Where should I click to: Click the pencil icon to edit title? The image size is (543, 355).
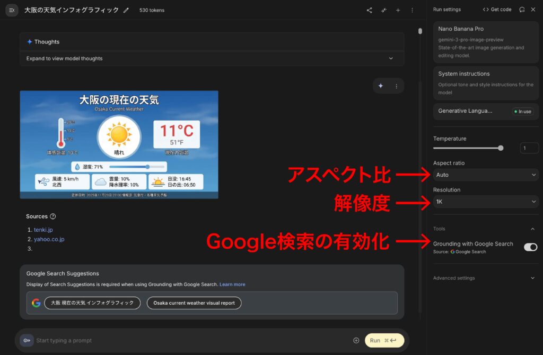click(126, 10)
